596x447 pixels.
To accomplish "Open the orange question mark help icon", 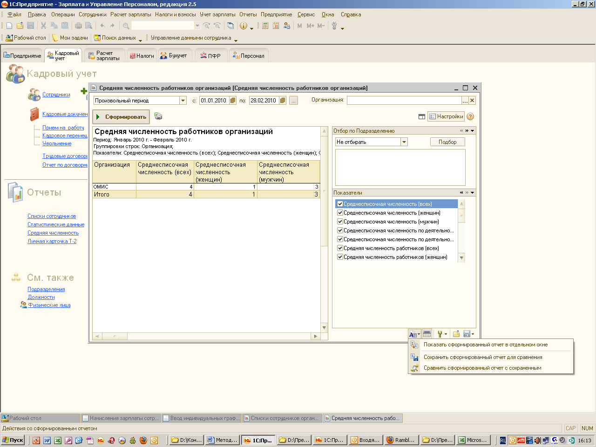I will pos(470,116).
